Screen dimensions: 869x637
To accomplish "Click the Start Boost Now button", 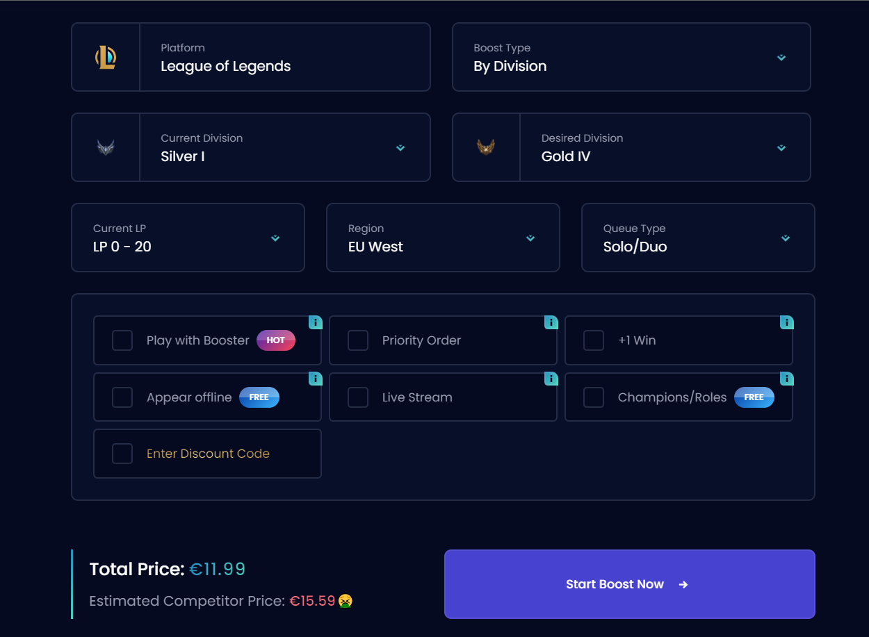I will tap(629, 584).
